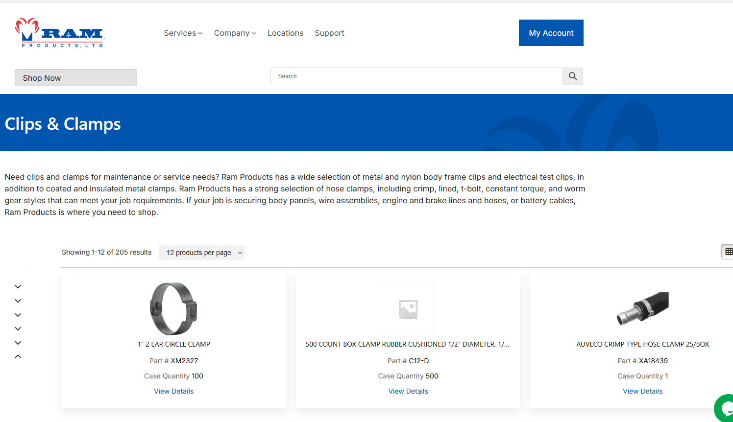Switch to grid view using the grid icon

[728, 252]
